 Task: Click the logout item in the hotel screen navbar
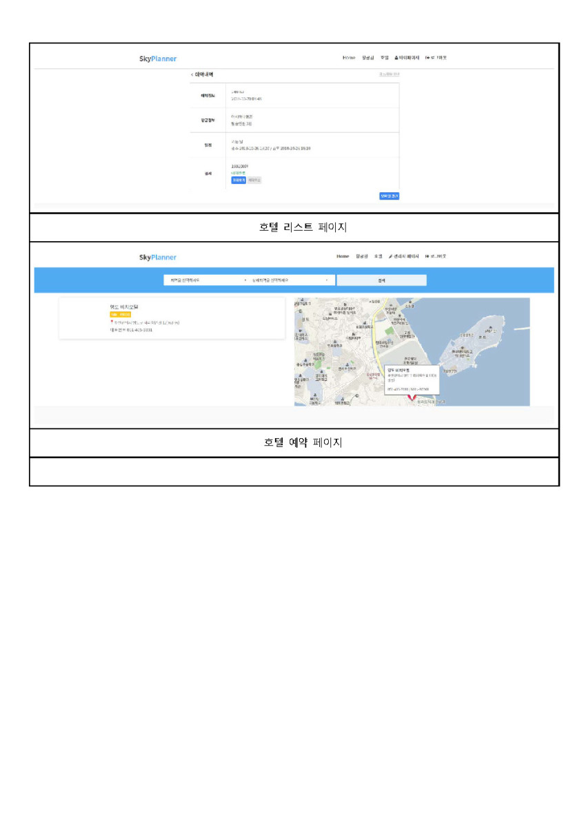[x=436, y=256]
